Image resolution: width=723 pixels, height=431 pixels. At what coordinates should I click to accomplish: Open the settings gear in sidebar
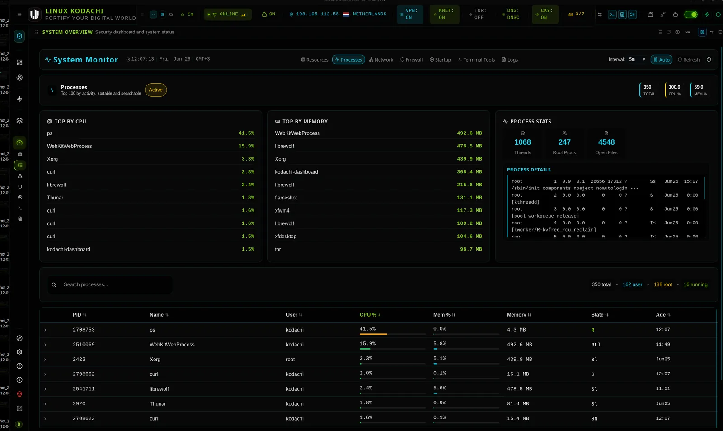[x=19, y=352]
